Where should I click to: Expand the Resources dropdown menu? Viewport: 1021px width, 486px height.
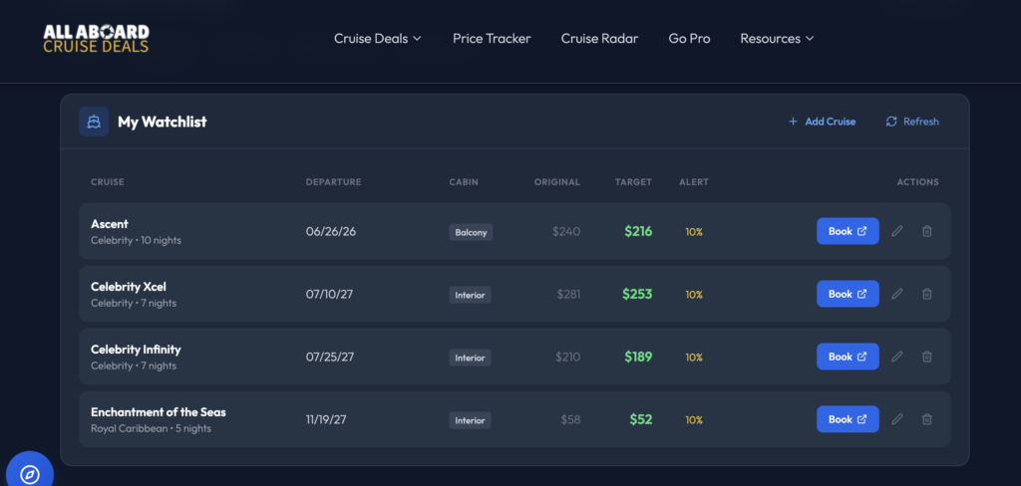point(777,39)
